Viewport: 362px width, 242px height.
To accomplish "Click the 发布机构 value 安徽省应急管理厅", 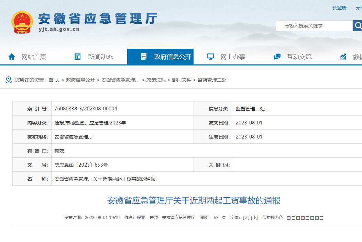I will click(74, 137).
